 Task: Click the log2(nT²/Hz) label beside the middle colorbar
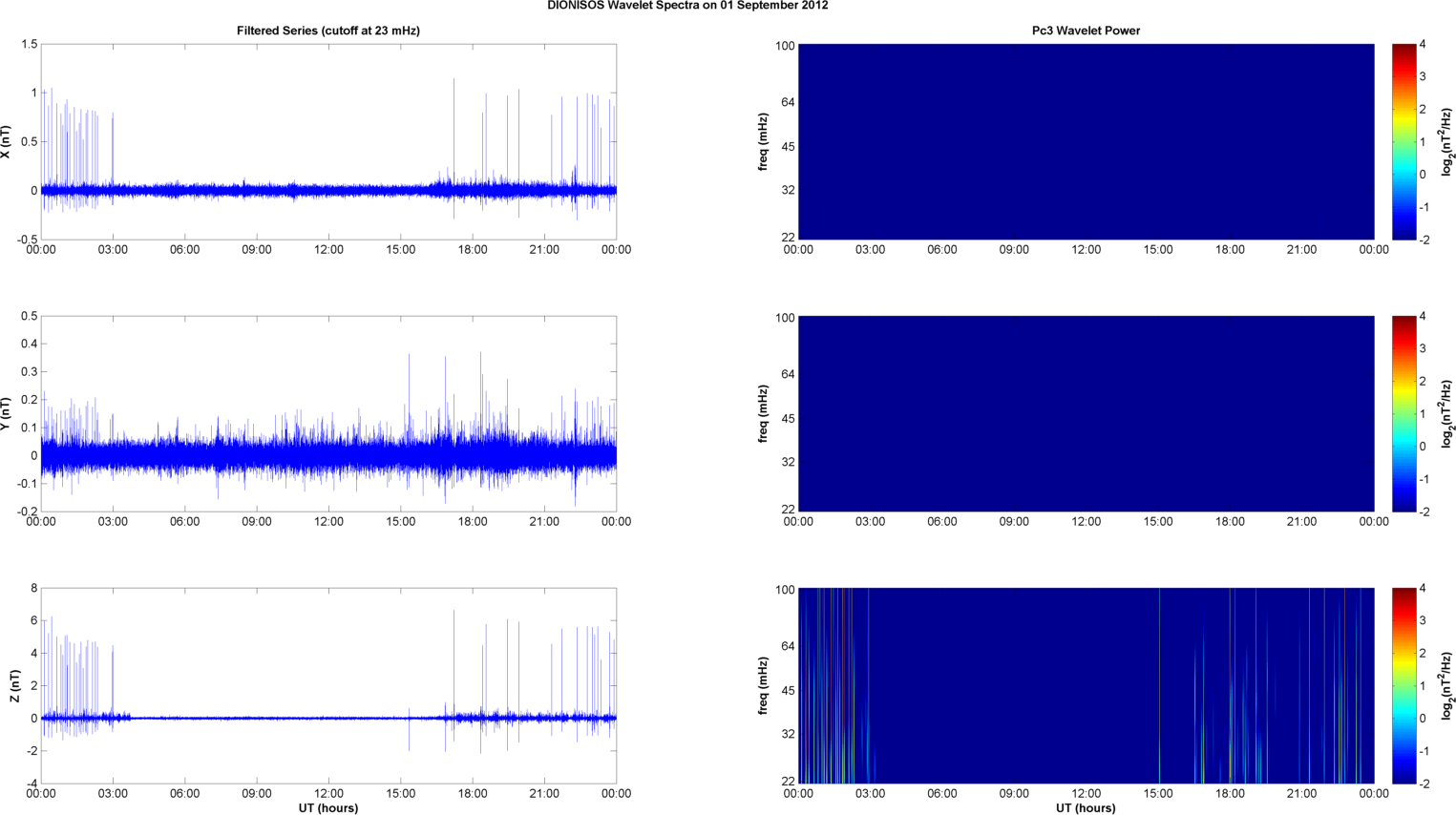coord(1447,414)
